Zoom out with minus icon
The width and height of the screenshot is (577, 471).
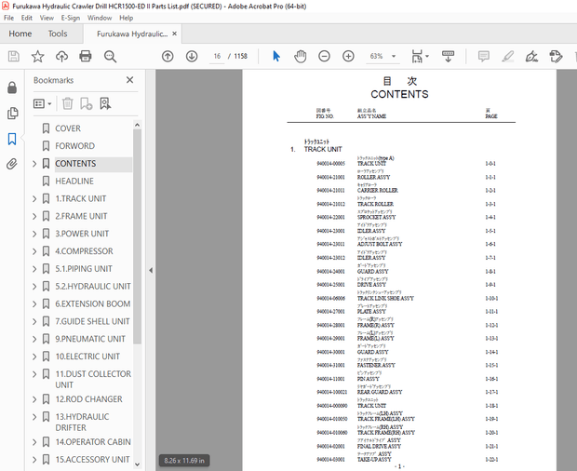pyautogui.click(x=324, y=56)
